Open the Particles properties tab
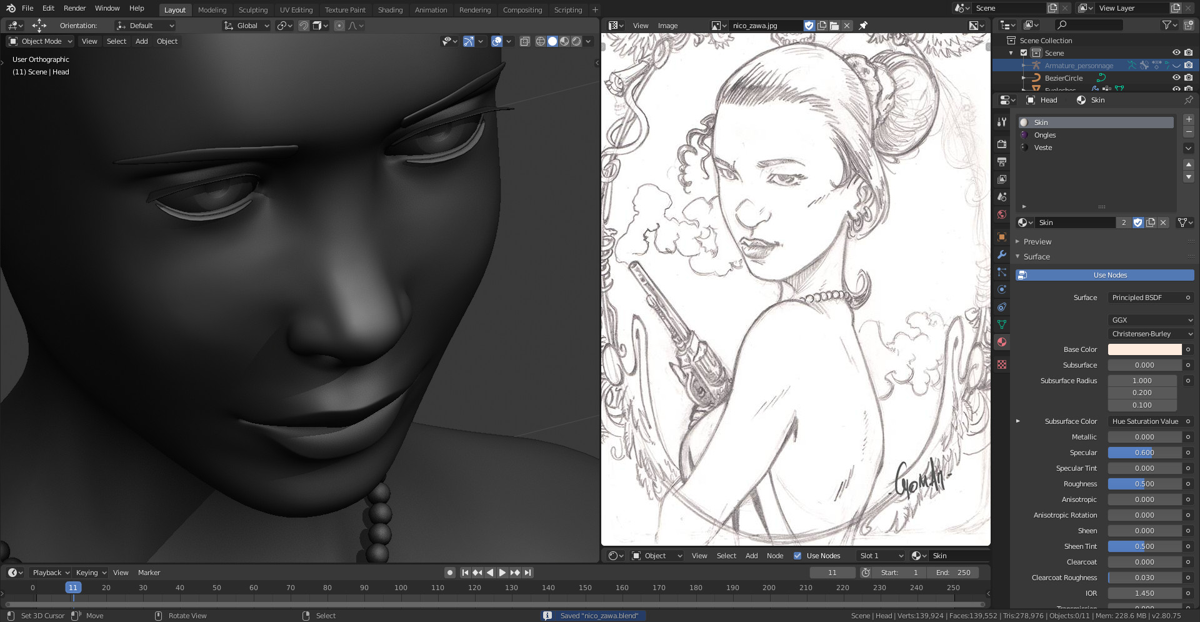This screenshot has height=622, width=1200. pos(1002,272)
